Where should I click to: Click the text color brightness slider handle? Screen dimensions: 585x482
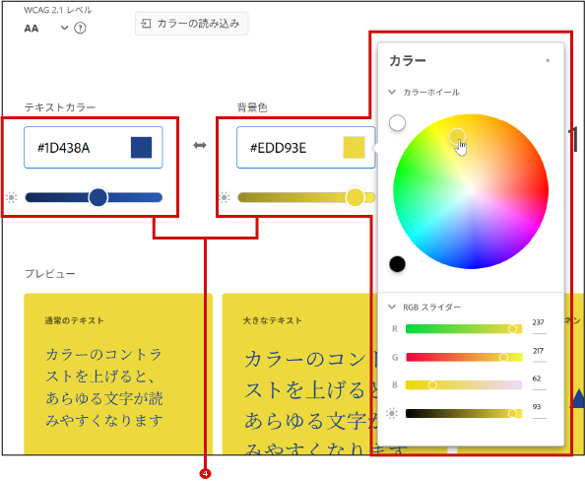tap(98, 197)
